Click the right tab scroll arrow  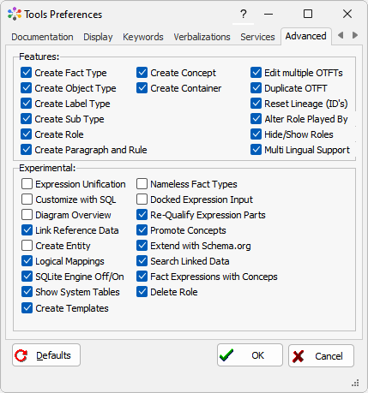(355, 35)
